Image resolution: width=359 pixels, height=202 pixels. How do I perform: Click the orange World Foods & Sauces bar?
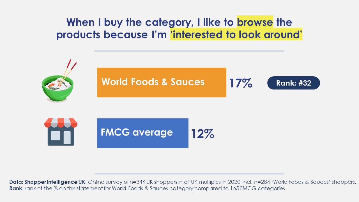(x=162, y=82)
